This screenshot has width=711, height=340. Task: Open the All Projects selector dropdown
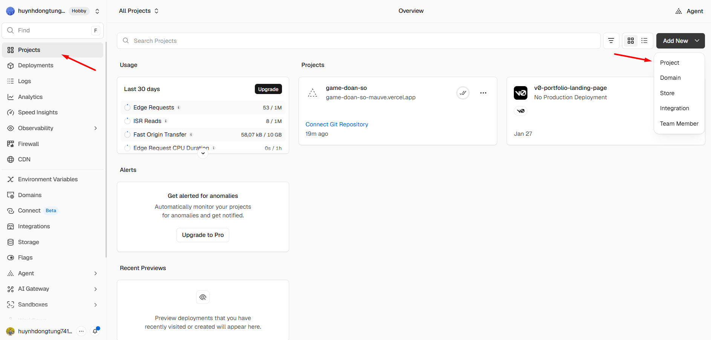click(x=139, y=11)
